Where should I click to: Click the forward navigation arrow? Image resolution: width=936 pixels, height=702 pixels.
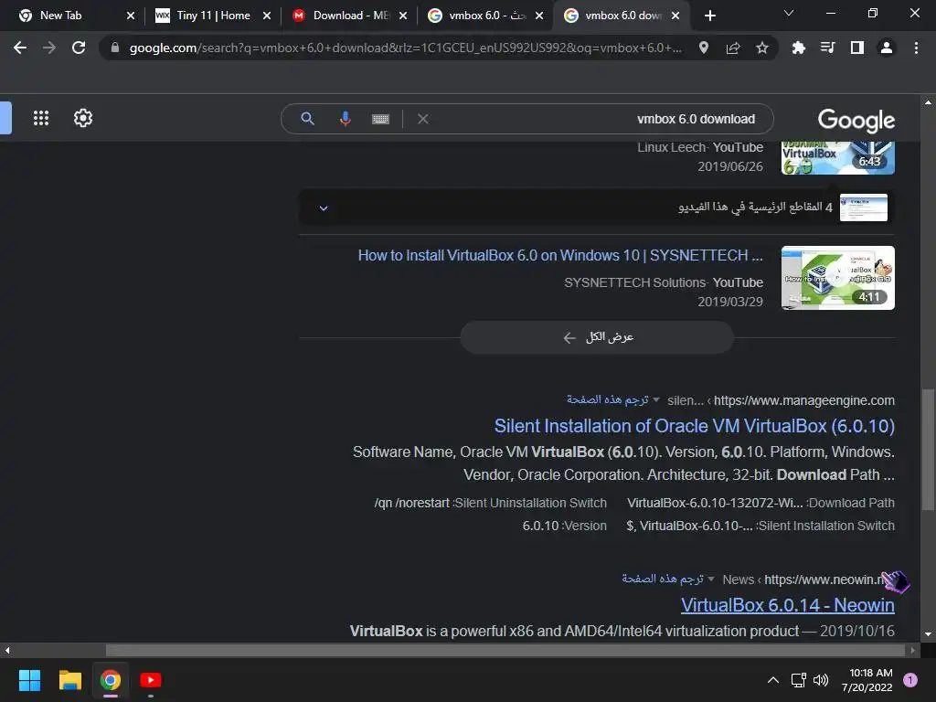(x=49, y=48)
